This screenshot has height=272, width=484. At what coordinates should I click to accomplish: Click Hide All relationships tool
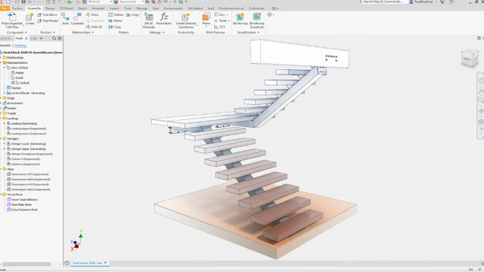pyautogui.click(x=94, y=27)
